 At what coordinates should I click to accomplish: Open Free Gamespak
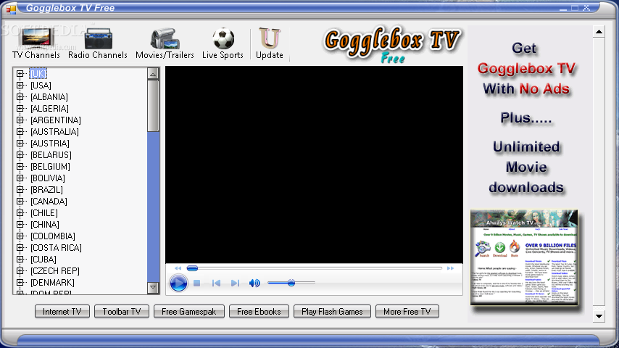pos(188,312)
